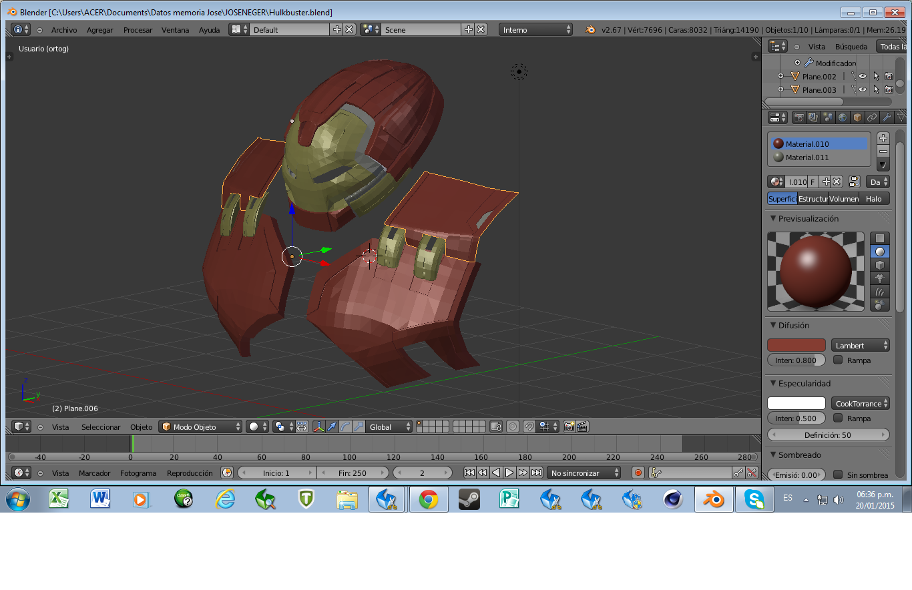912x590 pixels.
Task: Jump to first frame in timeline
Action: point(469,473)
